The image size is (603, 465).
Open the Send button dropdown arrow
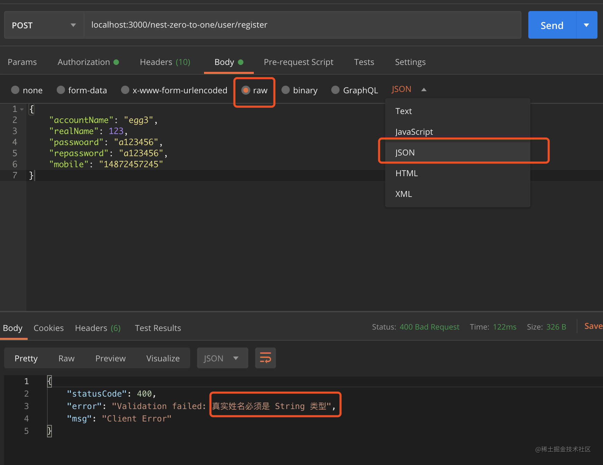[x=586, y=25]
